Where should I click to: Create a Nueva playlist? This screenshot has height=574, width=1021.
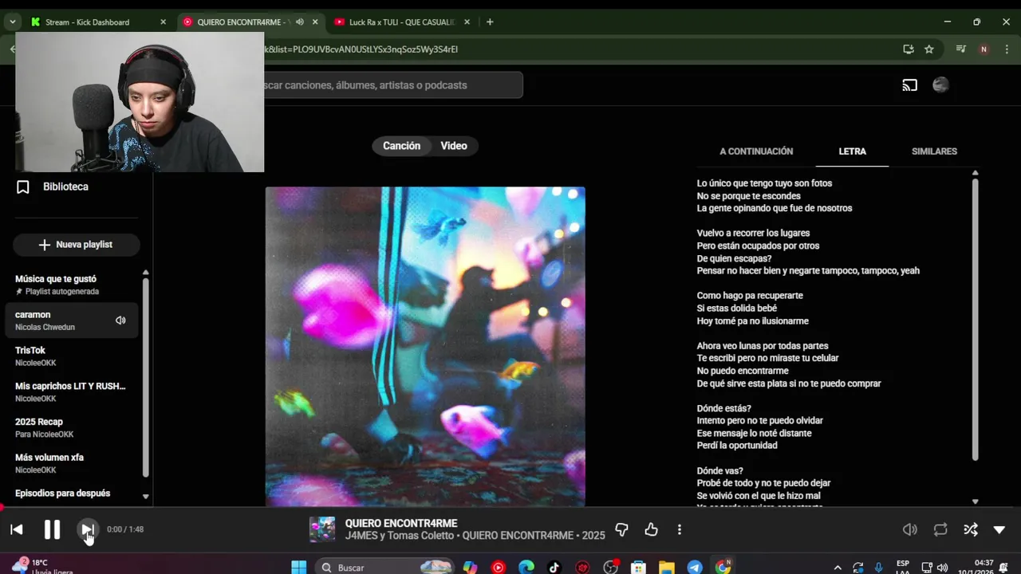pyautogui.click(x=76, y=245)
